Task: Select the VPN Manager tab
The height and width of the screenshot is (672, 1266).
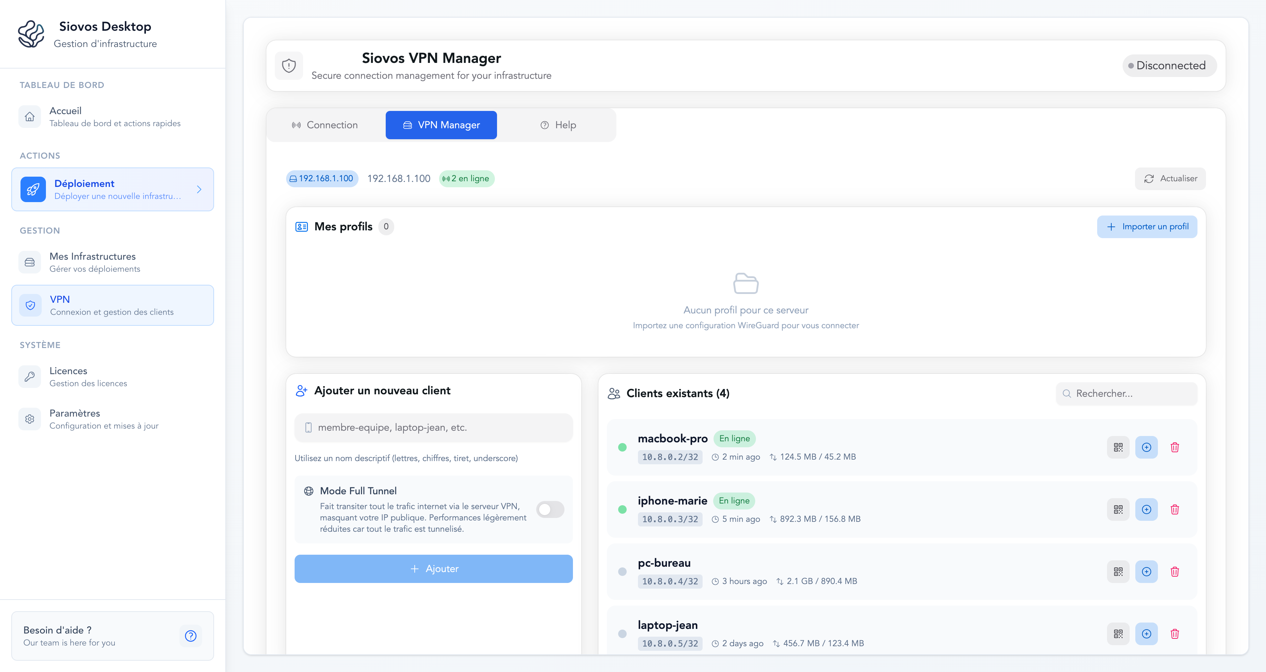Action: tap(441, 125)
